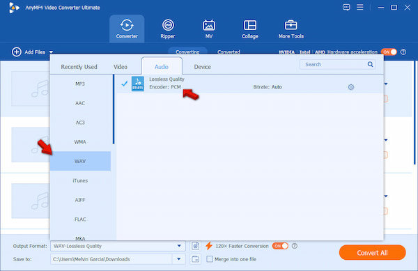Check Merge into one file
418x271 pixels.
pos(210,259)
